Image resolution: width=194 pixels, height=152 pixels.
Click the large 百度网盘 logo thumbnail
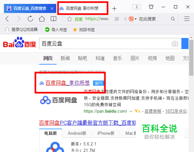[59, 100]
